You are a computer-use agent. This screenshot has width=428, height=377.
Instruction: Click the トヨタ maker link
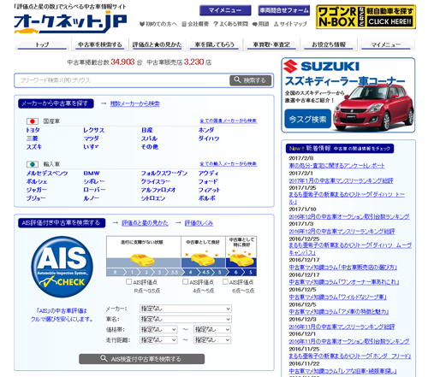(x=33, y=130)
